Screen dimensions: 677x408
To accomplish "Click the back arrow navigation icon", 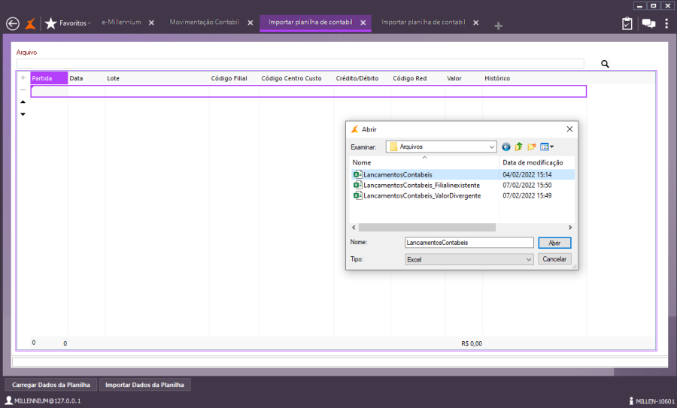I will click(x=12, y=23).
